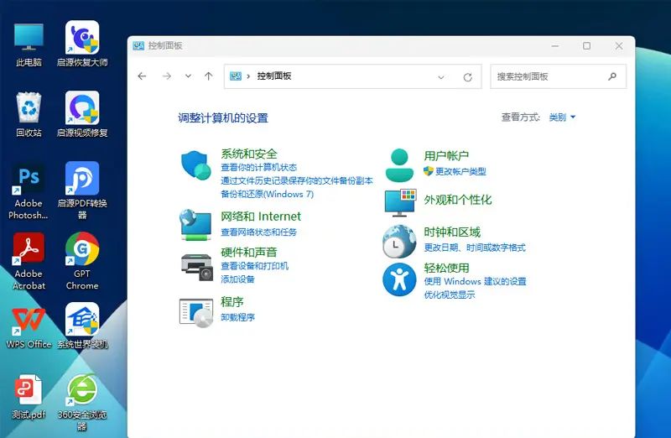Screen dimensions: 671x438
Task: Select GPT Chrome desktop shortcut
Action: click(82, 261)
